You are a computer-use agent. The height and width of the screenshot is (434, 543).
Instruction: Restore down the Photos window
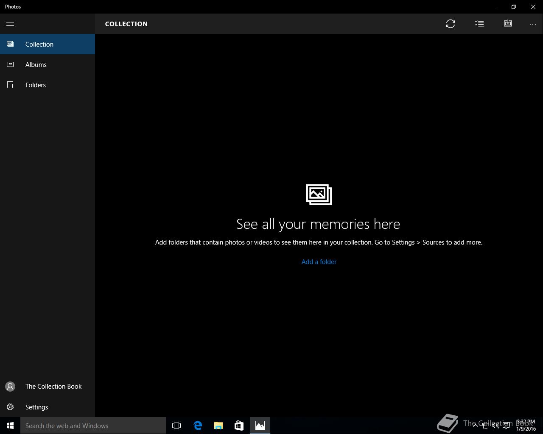click(514, 7)
